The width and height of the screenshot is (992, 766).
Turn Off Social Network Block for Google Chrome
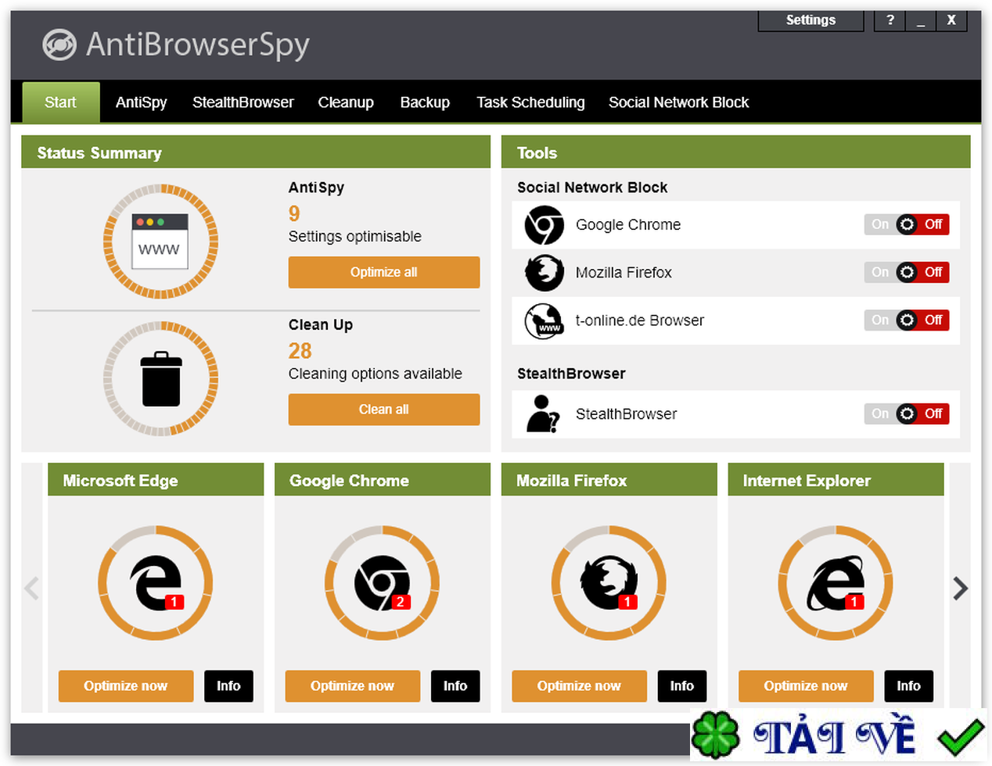pos(933,224)
